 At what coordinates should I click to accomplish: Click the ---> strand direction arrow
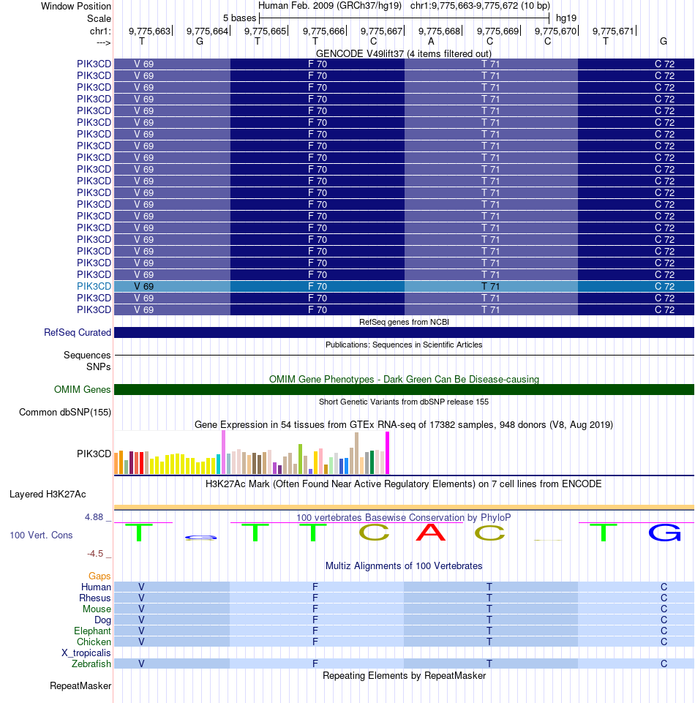(x=103, y=42)
